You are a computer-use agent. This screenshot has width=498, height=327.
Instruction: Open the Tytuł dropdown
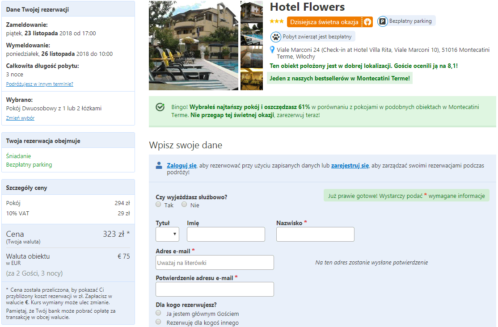pos(167,234)
